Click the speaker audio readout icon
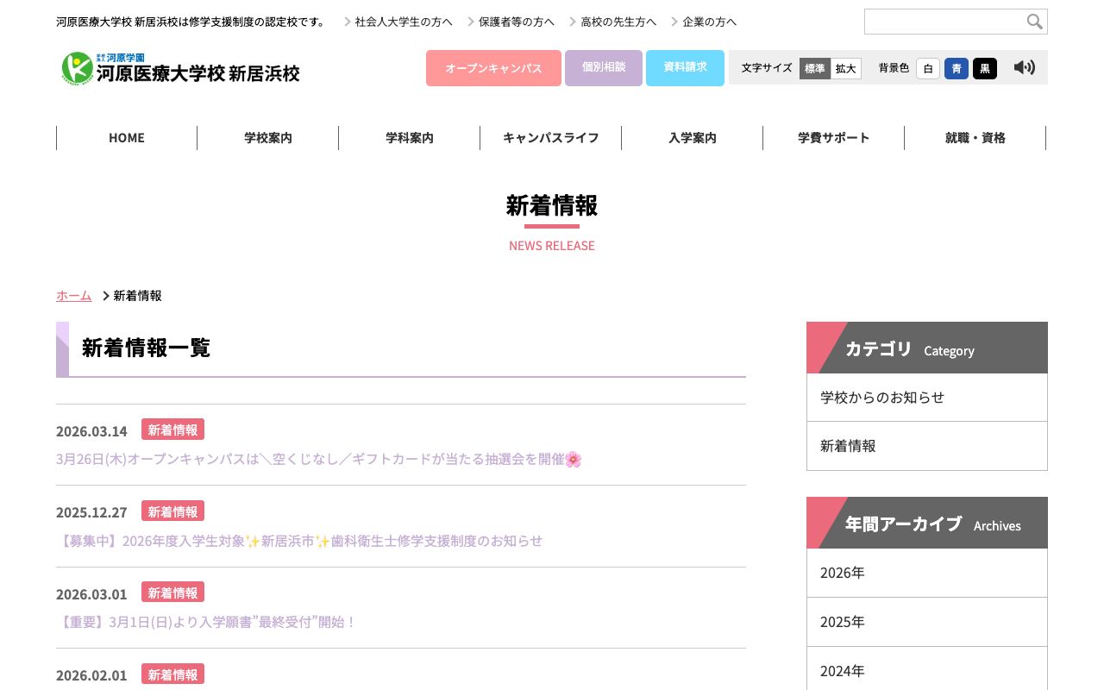This screenshot has width=1104, height=690. pos(1025,67)
